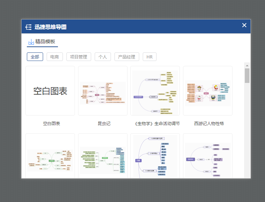Image resolution: width=265 pixels, height=202 pixels.
Task: Open the 生命活动调节 biology template thumbnail
Action: [x=155, y=91]
